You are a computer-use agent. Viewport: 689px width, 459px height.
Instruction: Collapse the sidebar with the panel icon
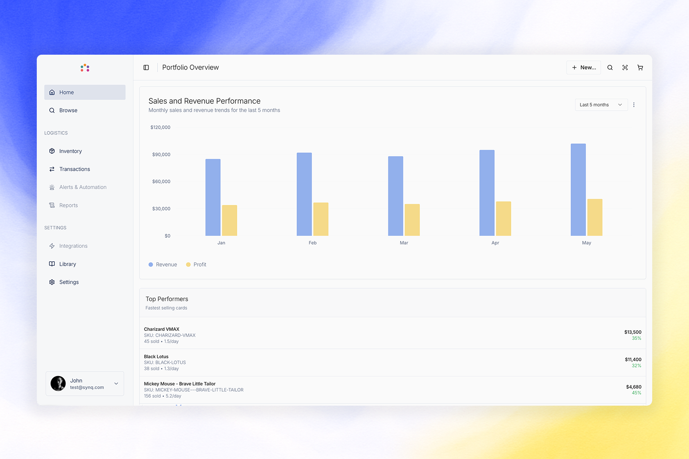[x=146, y=67]
